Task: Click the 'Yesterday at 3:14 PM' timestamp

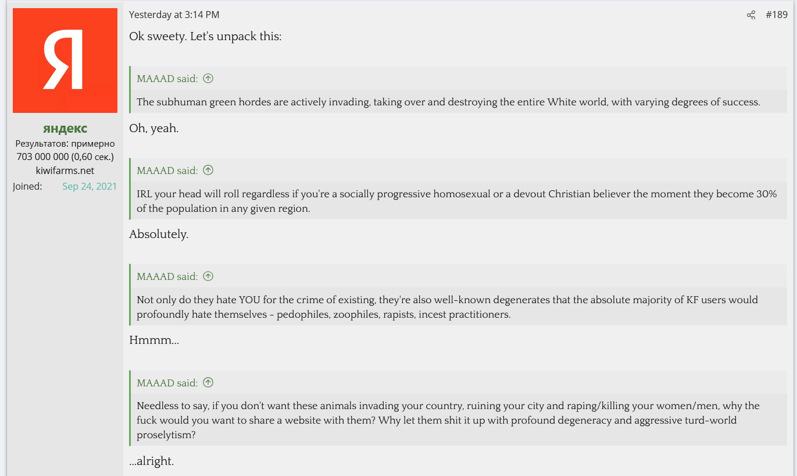Action: pyautogui.click(x=174, y=15)
